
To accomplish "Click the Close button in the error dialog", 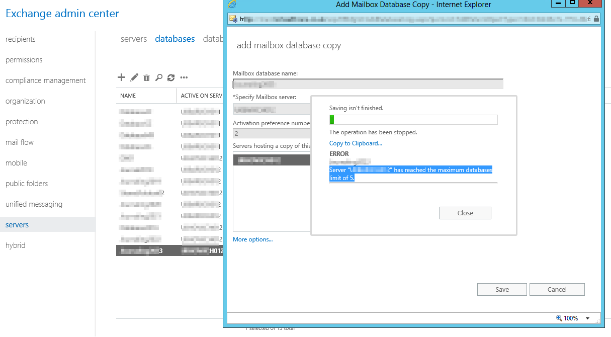I will 465,213.
